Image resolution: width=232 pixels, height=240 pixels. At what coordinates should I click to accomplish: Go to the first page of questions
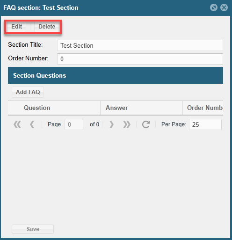coord(17,124)
